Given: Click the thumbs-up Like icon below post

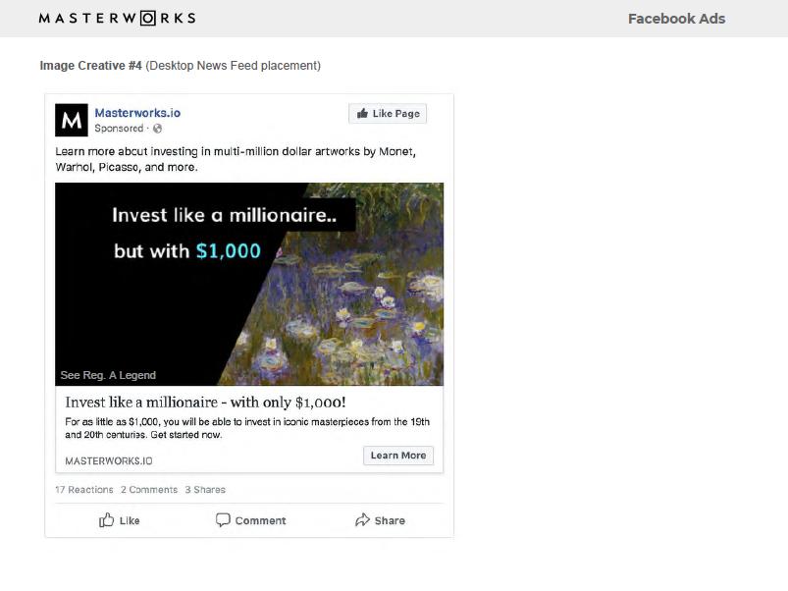Looking at the screenshot, I should (x=106, y=520).
